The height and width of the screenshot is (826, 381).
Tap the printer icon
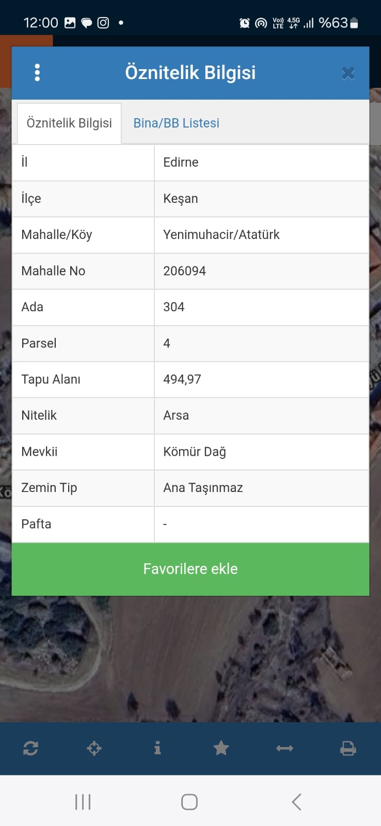(348, 748)
